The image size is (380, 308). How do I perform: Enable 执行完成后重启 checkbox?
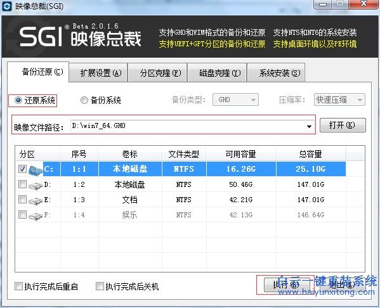[18, 286]
